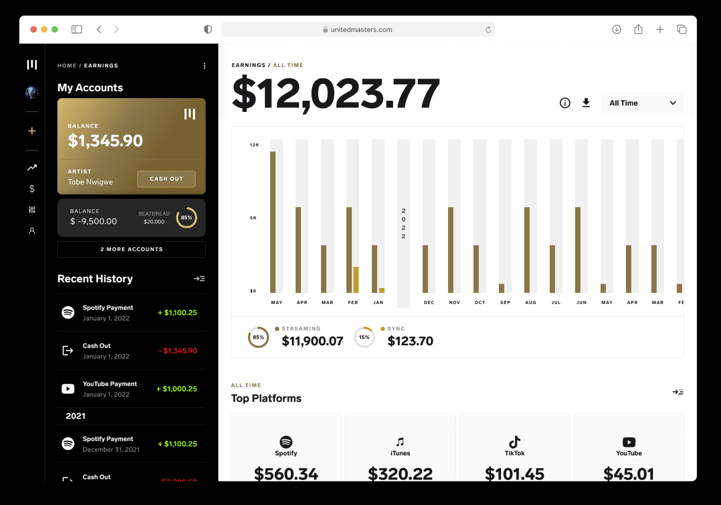Click the Spotify platform card icon
This screenshot has width=721, height=505.
click(x=286, y=442)
